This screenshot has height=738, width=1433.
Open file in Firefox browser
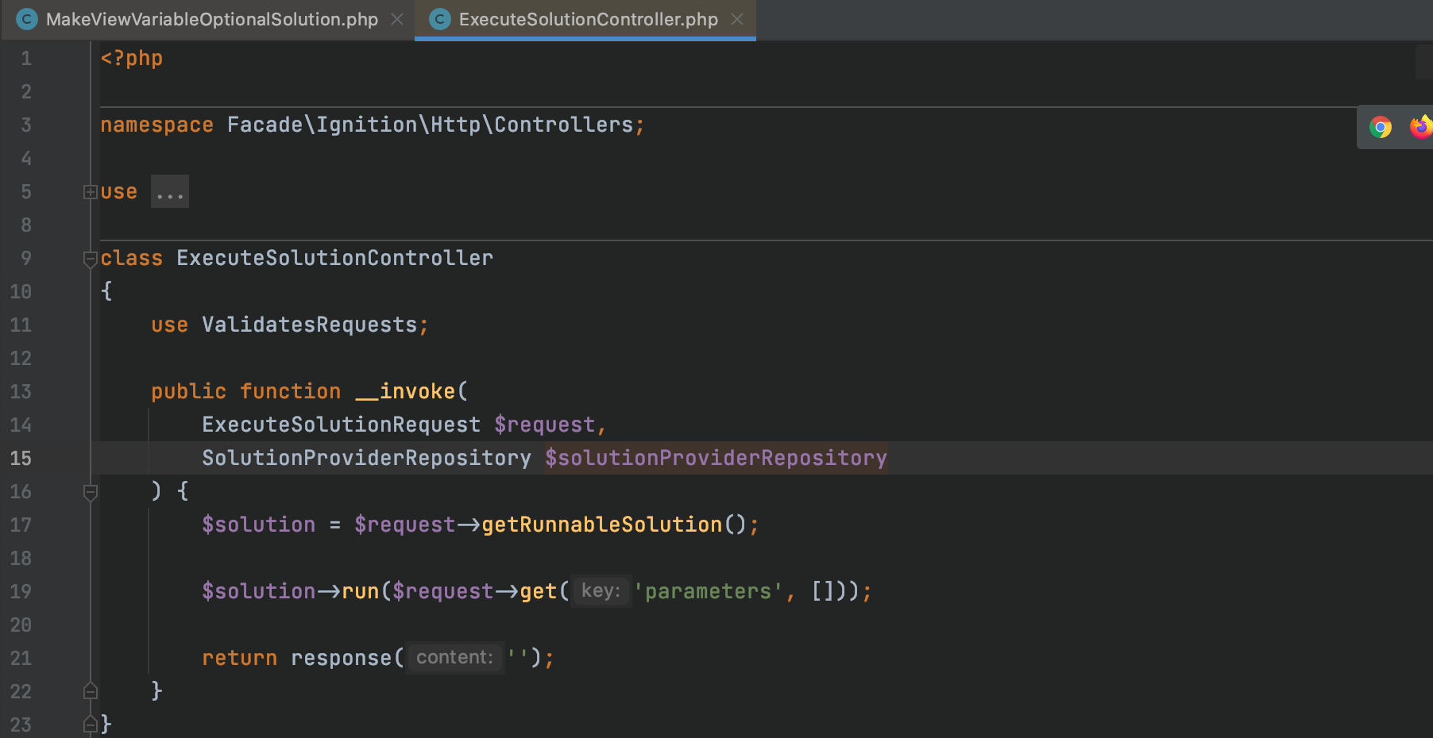tap(1421, 127)
